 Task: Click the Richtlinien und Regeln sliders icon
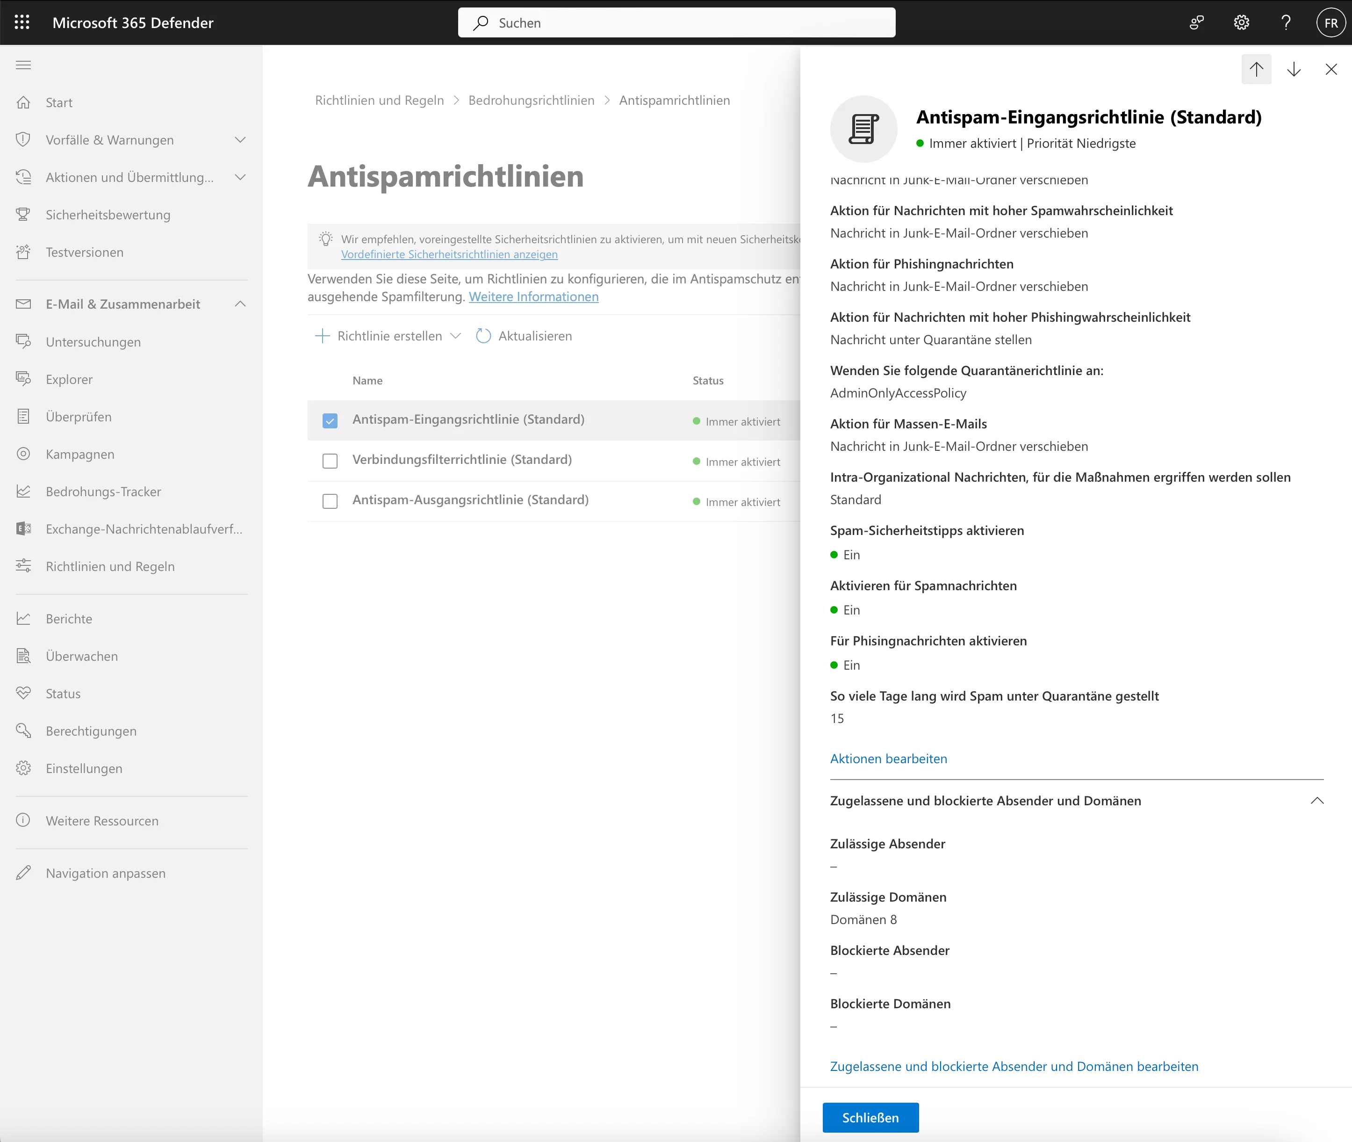pos(23,566)
